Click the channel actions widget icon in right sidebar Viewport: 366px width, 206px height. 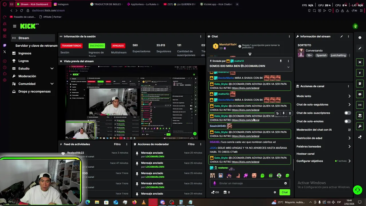coord(360,116)
